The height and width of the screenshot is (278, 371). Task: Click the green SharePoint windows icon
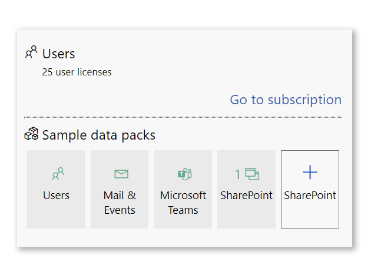pyautogui.click(x=252, y=174)
